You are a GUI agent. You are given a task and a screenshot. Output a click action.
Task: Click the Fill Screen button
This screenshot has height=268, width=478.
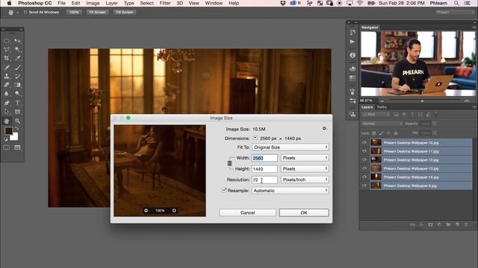click(x=125, y=12)
